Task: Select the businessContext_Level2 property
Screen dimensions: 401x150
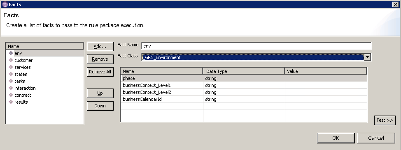Action: tap(244, 92)
